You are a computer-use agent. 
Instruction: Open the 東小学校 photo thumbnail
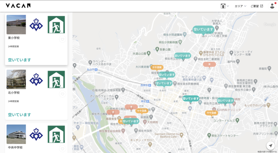pyautogui.click(x=16, y=25)
